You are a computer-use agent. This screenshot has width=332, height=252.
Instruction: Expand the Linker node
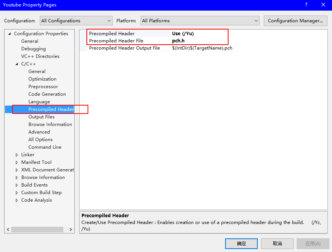(17, 155)
